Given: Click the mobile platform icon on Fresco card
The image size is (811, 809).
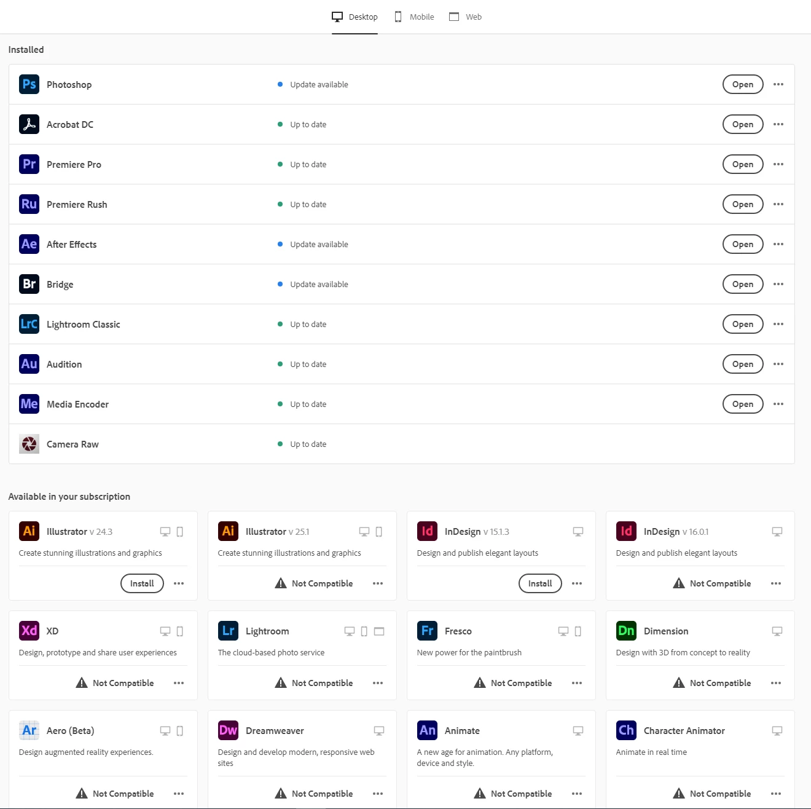Looking at the screenshot, I should point(578,631).
